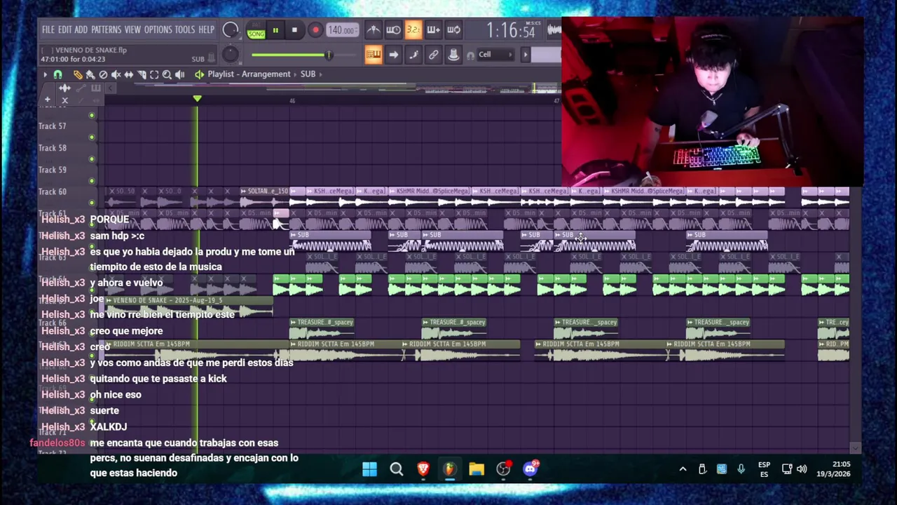Viewport: 897px width, 505px height.
Task: Open playlist options arrow menu
Action: 46,74
